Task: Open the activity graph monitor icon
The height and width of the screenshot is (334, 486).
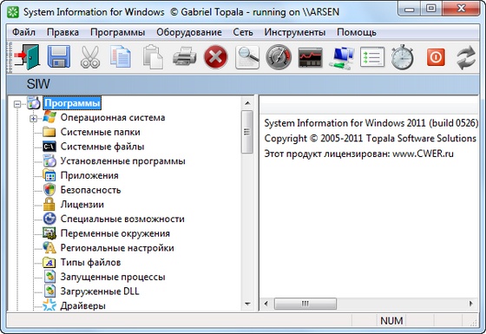Action: click(x=311, y=57)
